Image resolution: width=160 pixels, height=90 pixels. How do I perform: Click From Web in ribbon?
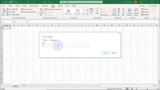pyautogui.click(x=11, y=12)
